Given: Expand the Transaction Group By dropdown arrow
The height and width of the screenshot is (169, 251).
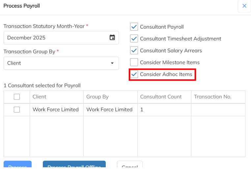Looking at the screenshot, I should (112, 63).
